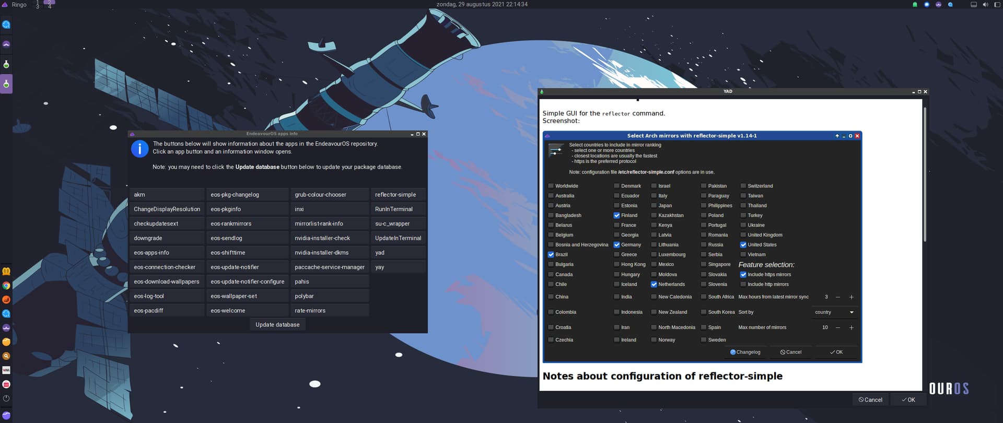This screenshot has width=1003, height=423.
Task: Open info for ChangeDisplayResolution
Action: pos(167,209)
